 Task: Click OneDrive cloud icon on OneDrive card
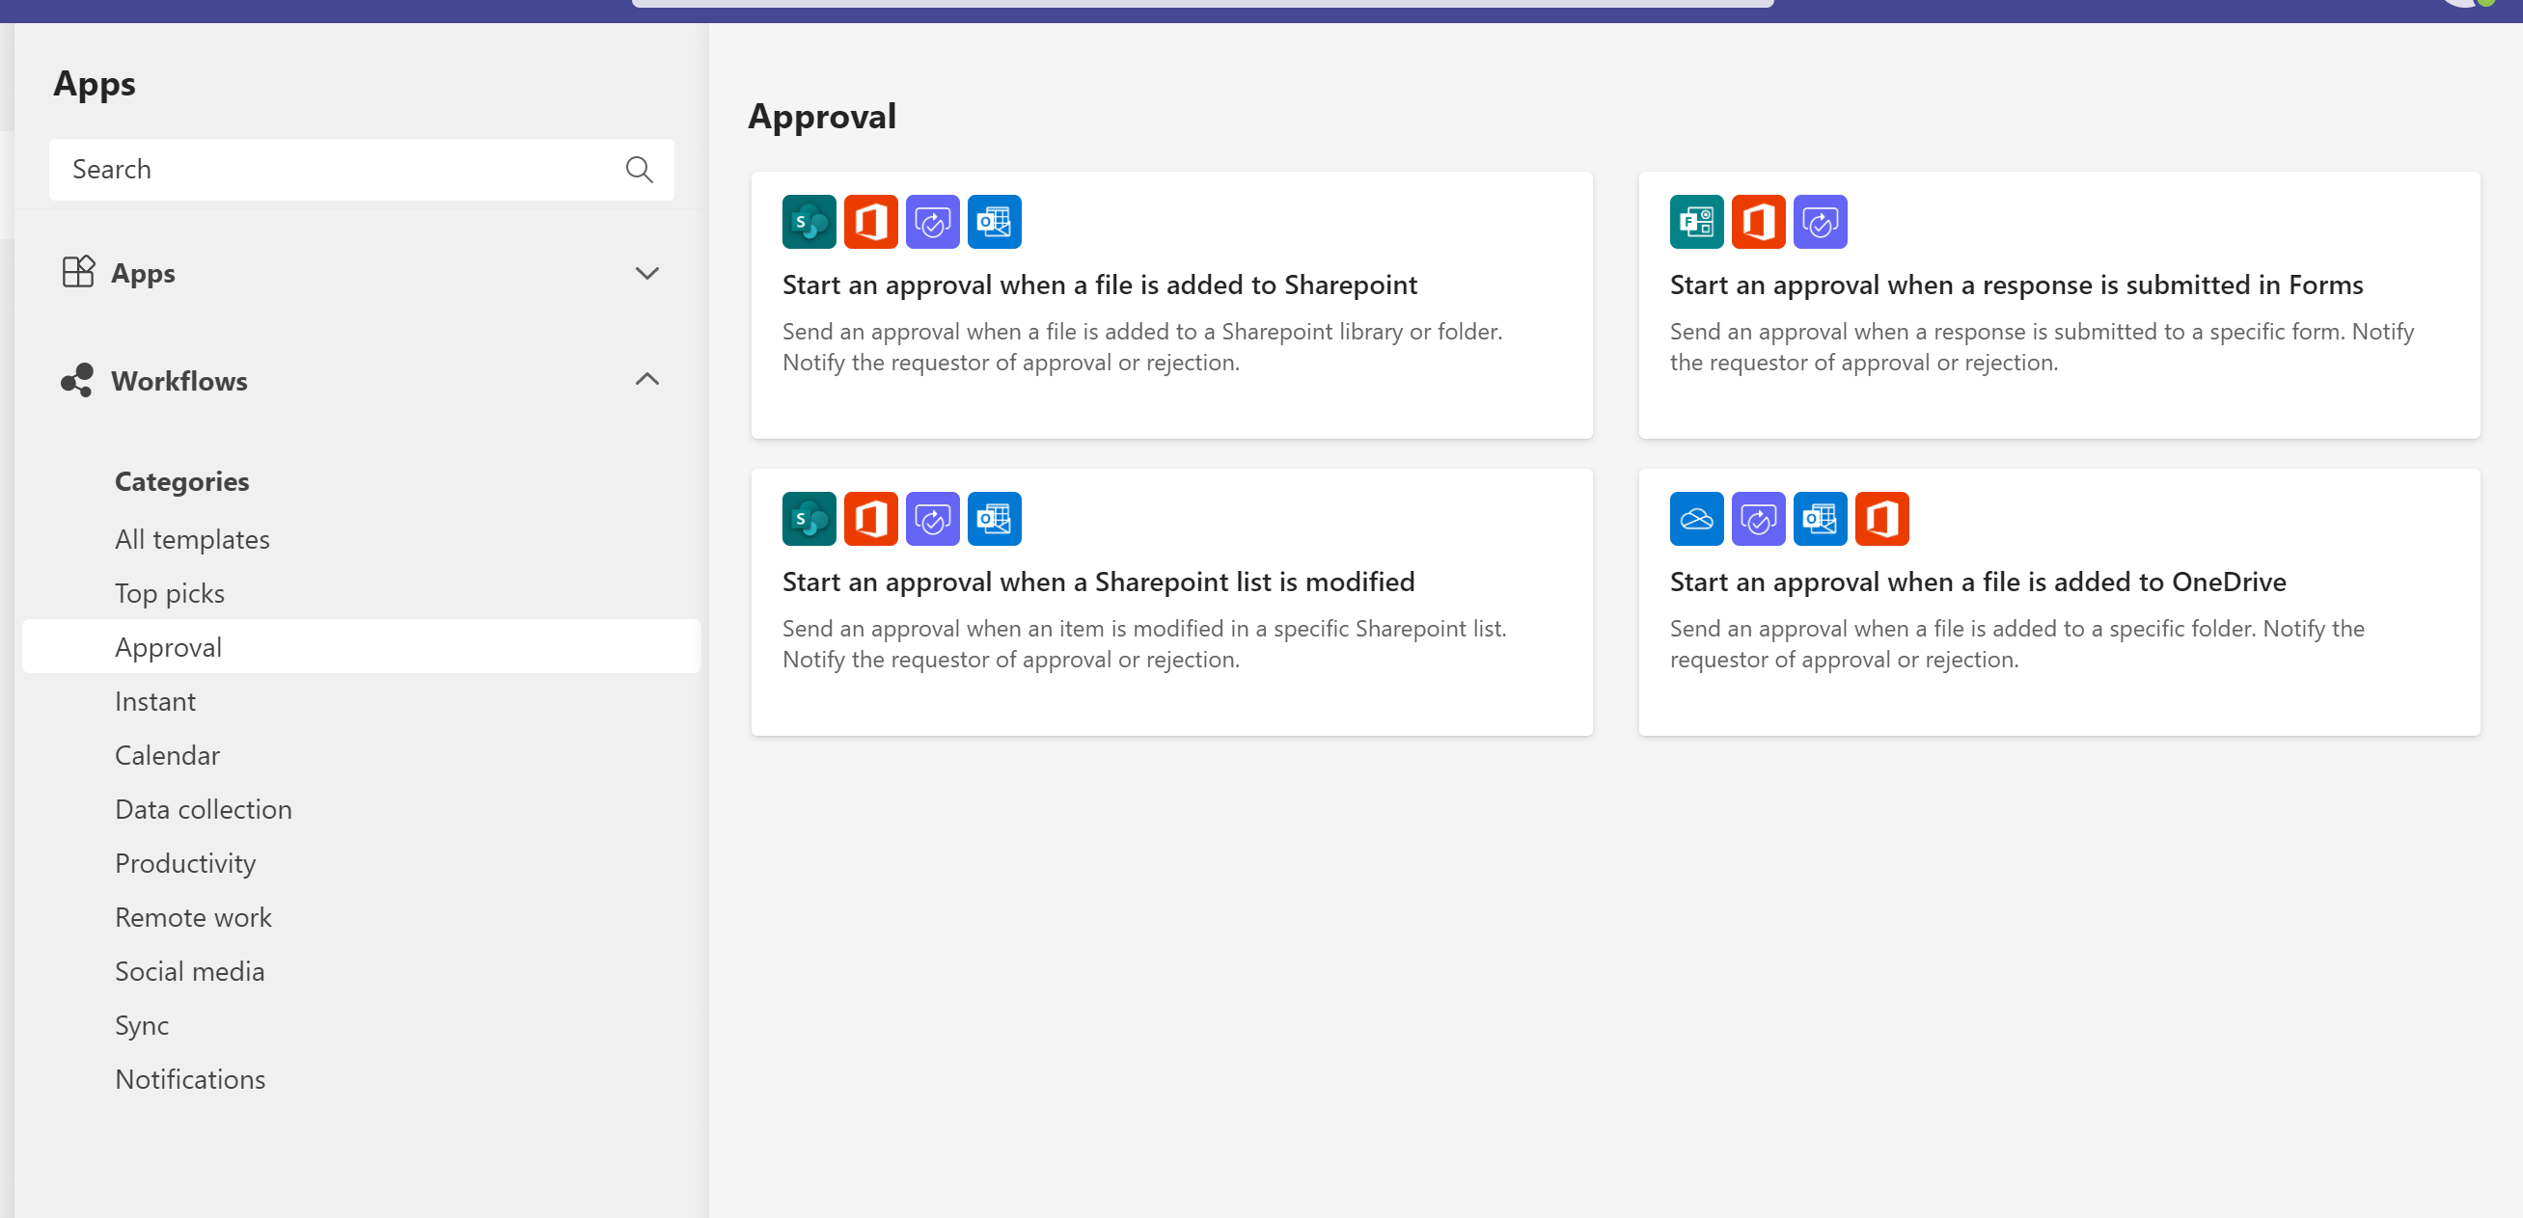coord(1695,518)
